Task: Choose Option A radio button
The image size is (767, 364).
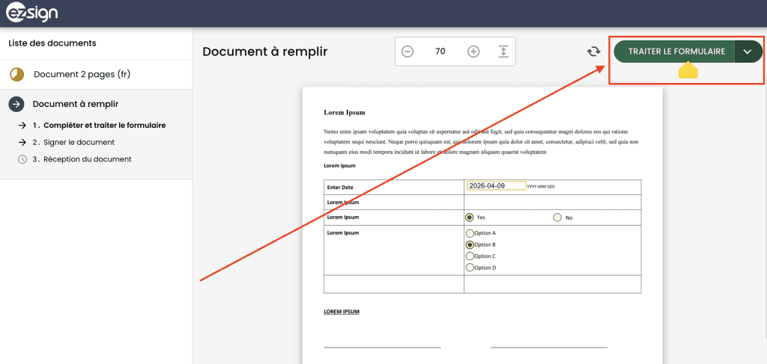Action: pyautogui.click(x=470, y=233)
